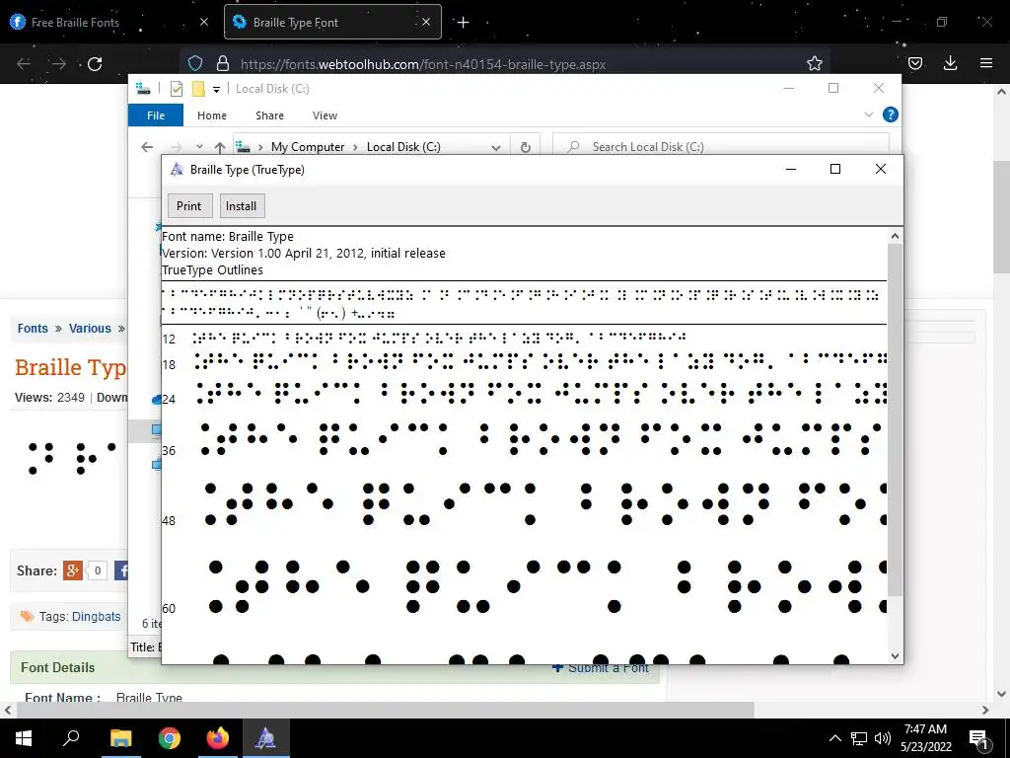Click the font viewer scrollbar up arrow
The height and width of the screenshot is (758, 1010).
coord(895,236)
